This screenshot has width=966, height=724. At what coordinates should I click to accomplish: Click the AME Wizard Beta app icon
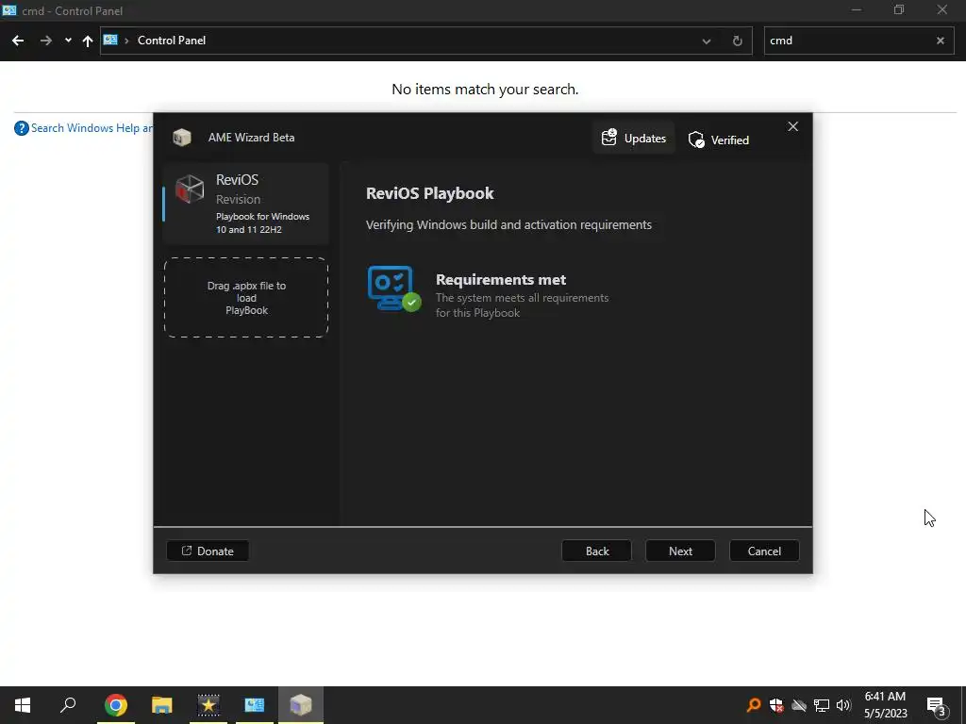(182, 138)
